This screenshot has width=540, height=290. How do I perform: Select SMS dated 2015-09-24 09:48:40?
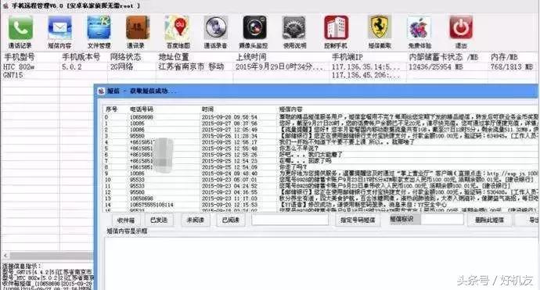point(320,174)
